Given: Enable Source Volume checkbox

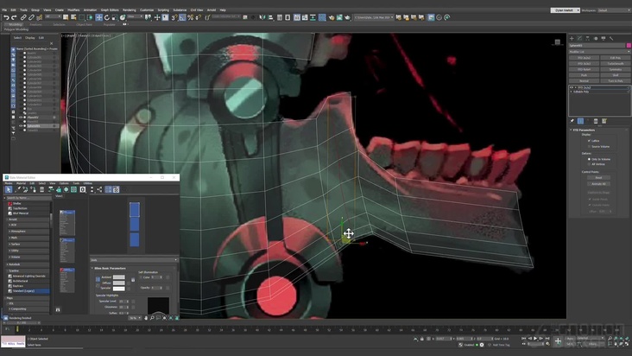Looking at the screenshot, I should tap(590, 146).
